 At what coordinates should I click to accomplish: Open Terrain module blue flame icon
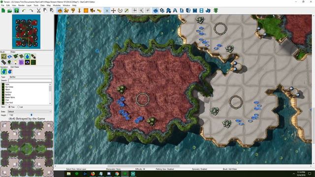[x=156, y=11]
